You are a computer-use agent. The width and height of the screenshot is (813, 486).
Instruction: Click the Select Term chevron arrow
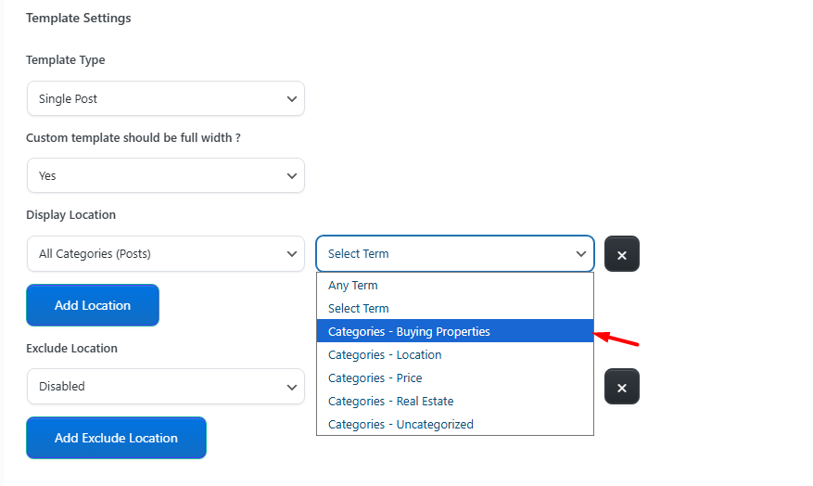coord(581,253)
